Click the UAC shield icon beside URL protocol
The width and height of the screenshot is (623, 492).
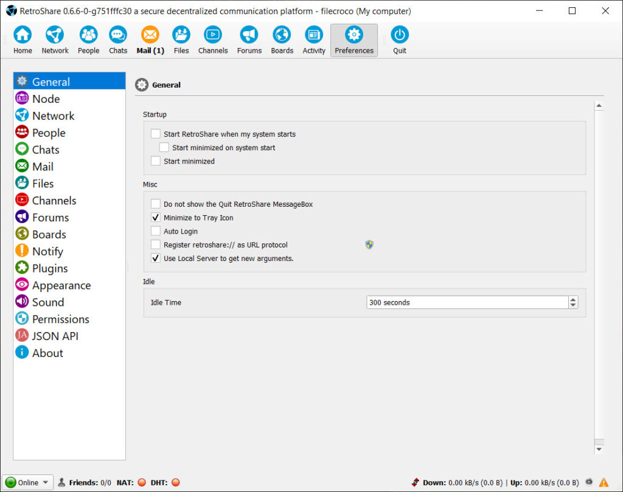[x=369, y=244]
